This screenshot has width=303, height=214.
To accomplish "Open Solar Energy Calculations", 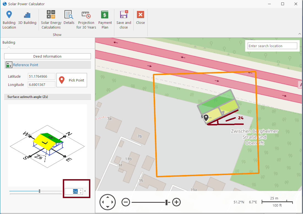I will (x=51, y=20).
